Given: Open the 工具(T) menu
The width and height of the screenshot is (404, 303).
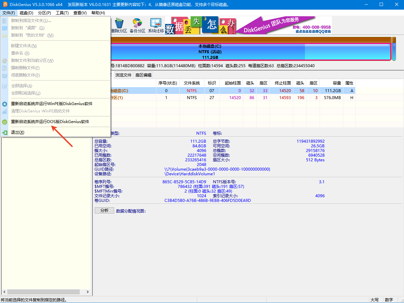Looking at the screenshot, I should pos(62,13).
